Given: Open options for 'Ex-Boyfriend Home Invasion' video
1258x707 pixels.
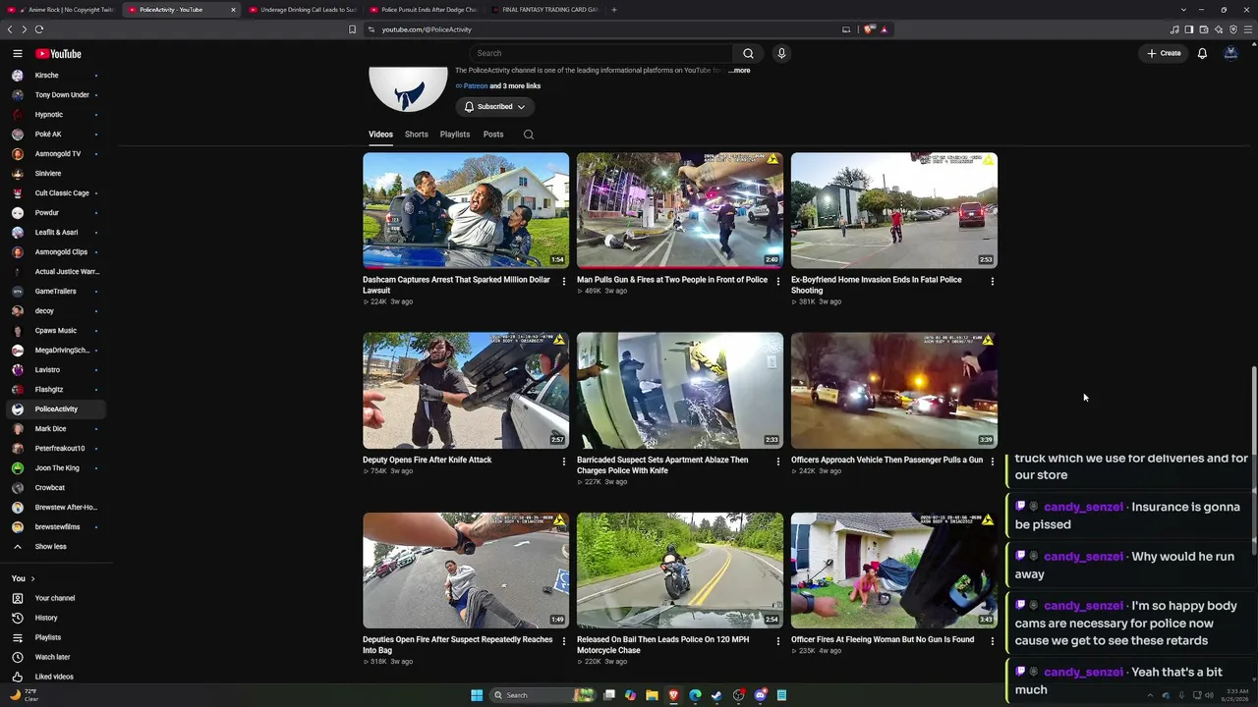Looking at the screenshot, I should [x=993, y=282].
